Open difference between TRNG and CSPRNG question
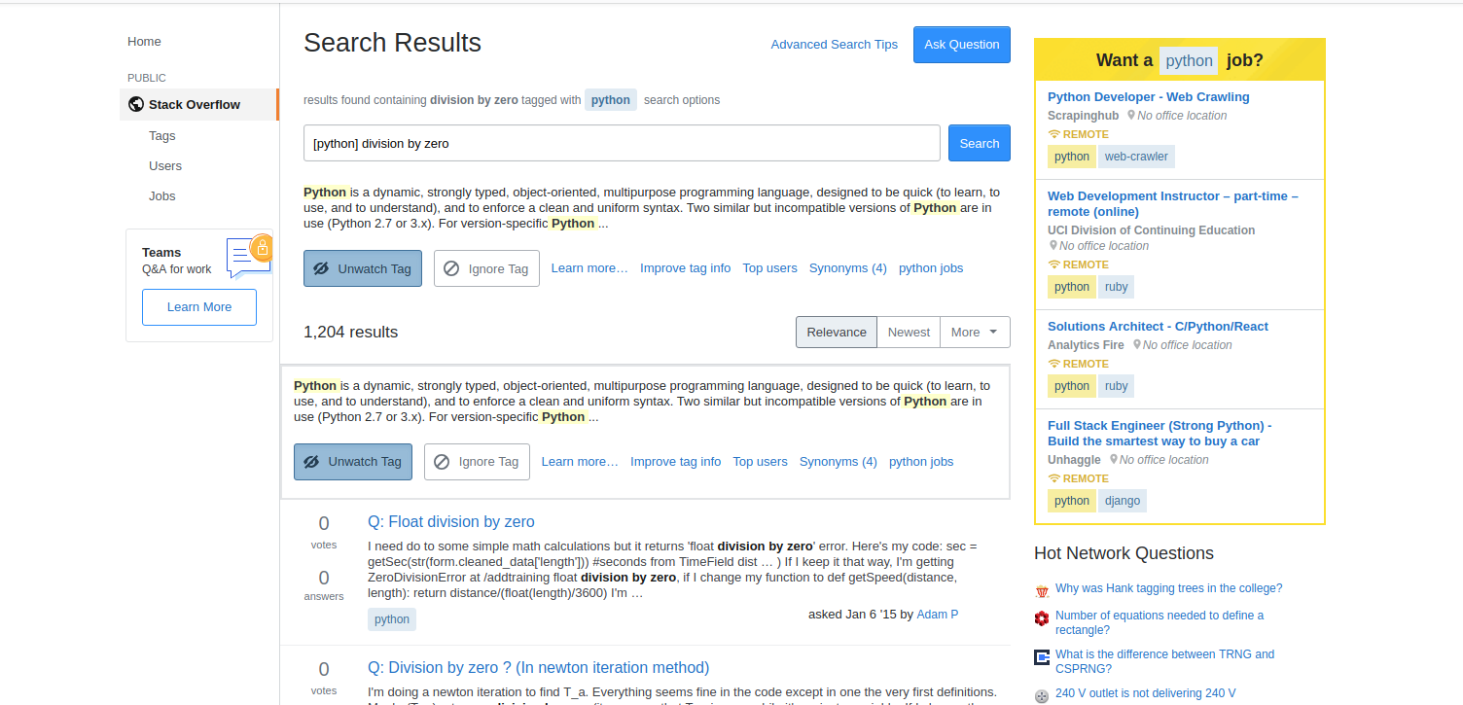The width and height of the screenshot is (1463, 705). [x=1164, y=661]
